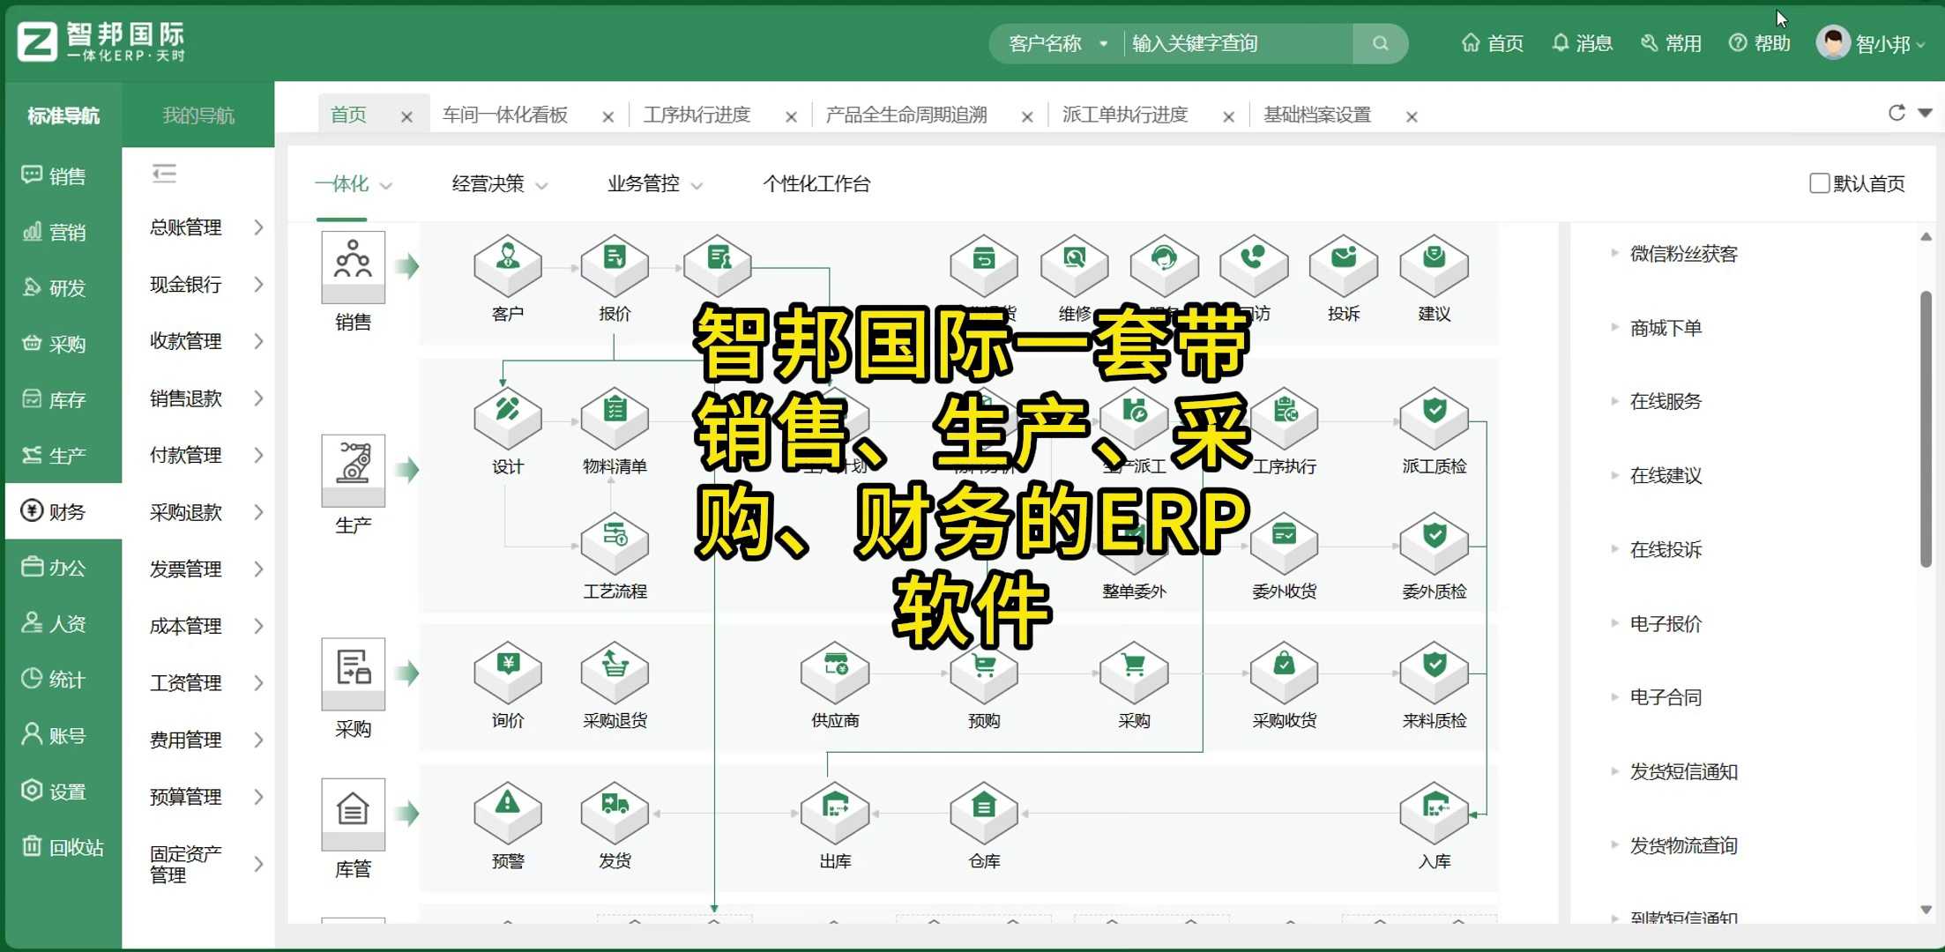Open the 委外收货 receiving icon
The width and height of the screenshot is (1945, 952).
pyautogui.click(x=1284, y=543)
